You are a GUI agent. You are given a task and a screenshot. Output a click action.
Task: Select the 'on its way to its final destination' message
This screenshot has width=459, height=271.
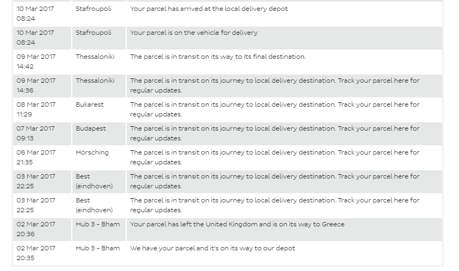click(218, 57)
